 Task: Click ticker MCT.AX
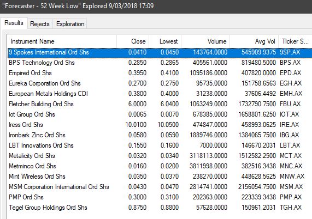(291, 156)
